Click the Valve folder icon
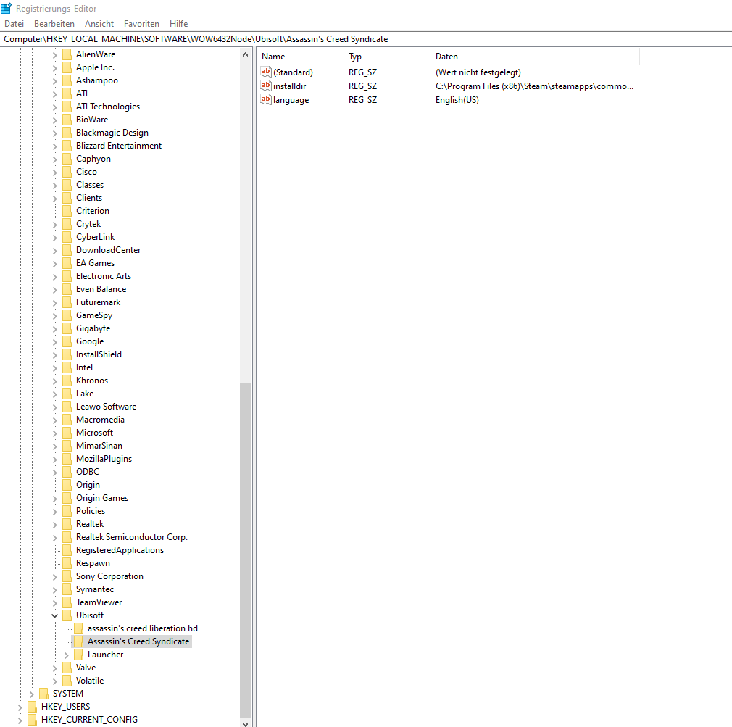This screenshot has height=727, width=732. (x=67, y=668)
